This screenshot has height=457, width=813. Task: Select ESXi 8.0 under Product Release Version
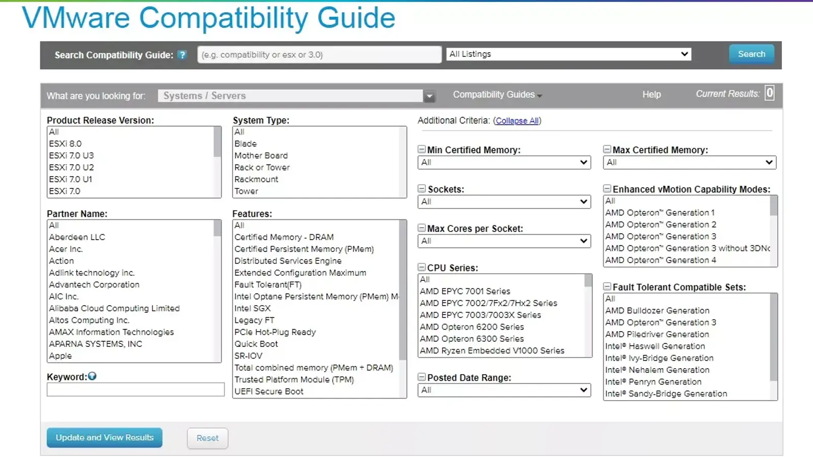click(x=65, y=143)
